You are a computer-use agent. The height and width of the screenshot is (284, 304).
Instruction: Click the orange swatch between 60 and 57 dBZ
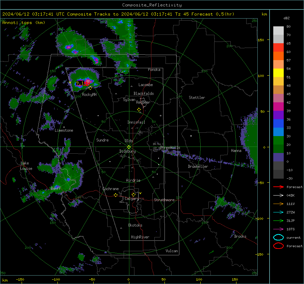(278, 56)
